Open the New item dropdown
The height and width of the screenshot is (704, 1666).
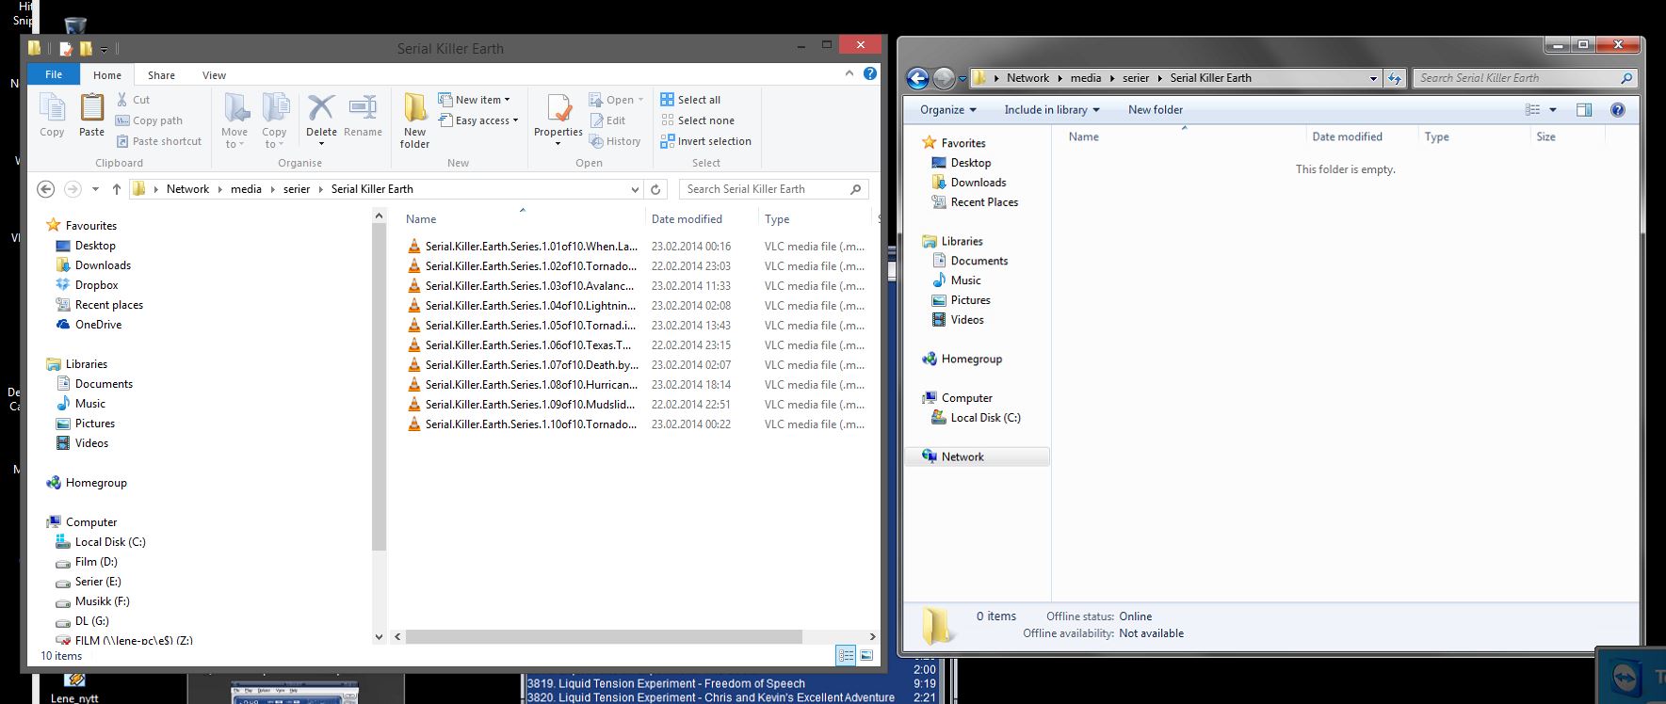point(474,99)
